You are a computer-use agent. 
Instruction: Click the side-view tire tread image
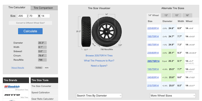[86, 32]
